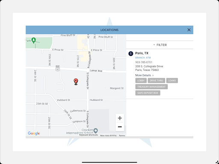Click the US route 82 shield icon

[58, 68]
